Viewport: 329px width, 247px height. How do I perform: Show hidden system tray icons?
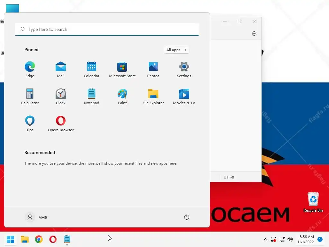(265, 239)
